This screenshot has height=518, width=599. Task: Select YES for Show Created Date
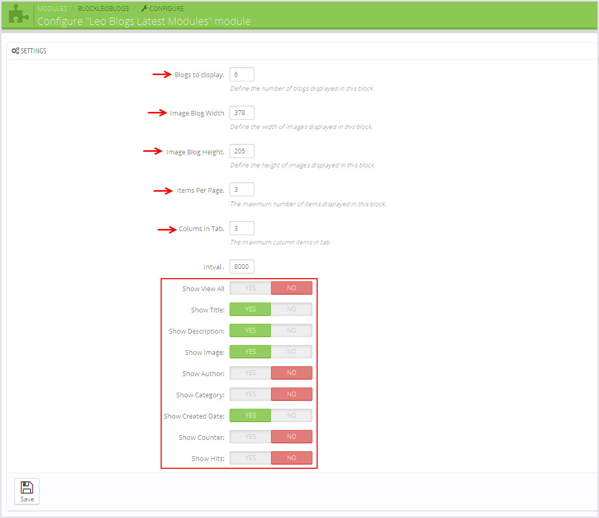250,415
